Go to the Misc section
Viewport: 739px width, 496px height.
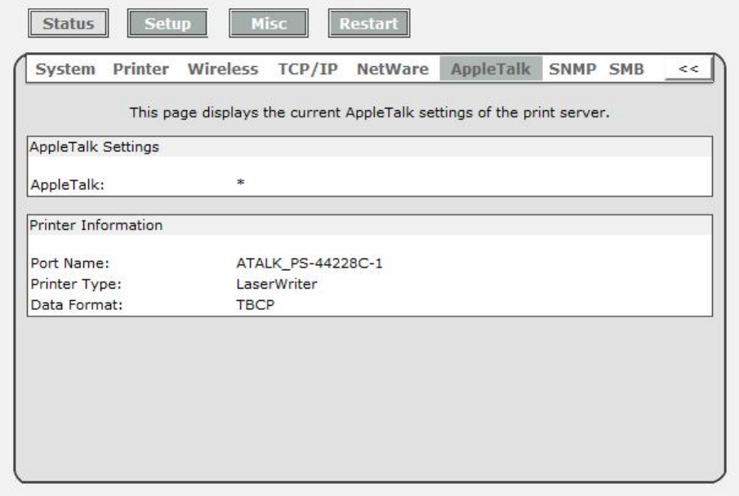tap(268, 24)
